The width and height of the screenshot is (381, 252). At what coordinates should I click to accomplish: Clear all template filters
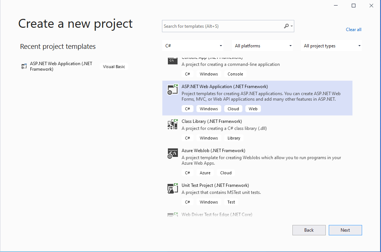354,30
